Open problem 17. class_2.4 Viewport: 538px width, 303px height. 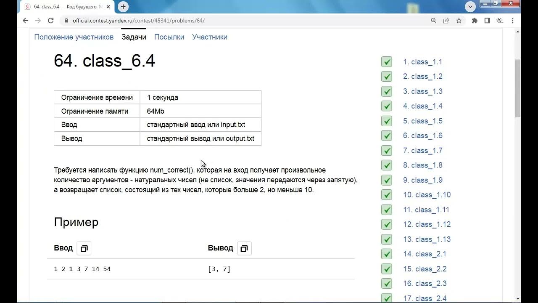tap(425, 298)
